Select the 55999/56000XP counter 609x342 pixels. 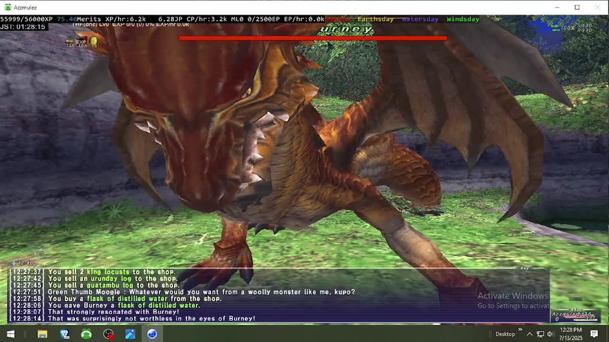[x=26, y=19]
